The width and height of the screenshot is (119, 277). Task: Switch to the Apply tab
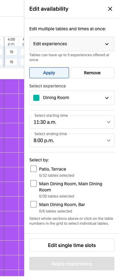click(49, 73)
